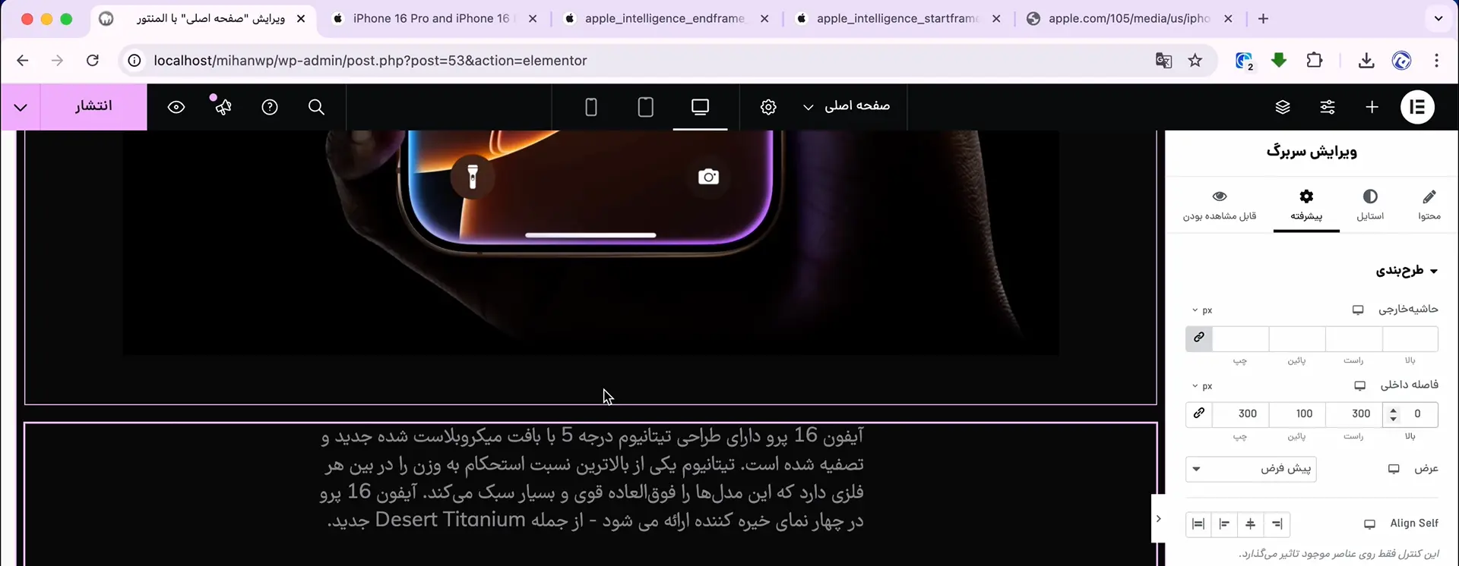
Task: Preview changes with eye icon
Action: 176,107
